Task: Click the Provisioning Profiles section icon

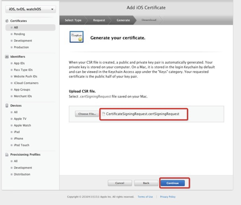Action: (7, 155)
